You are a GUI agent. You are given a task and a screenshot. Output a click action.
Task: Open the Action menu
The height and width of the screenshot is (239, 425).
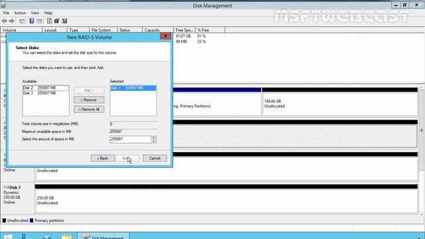[20, 13]
